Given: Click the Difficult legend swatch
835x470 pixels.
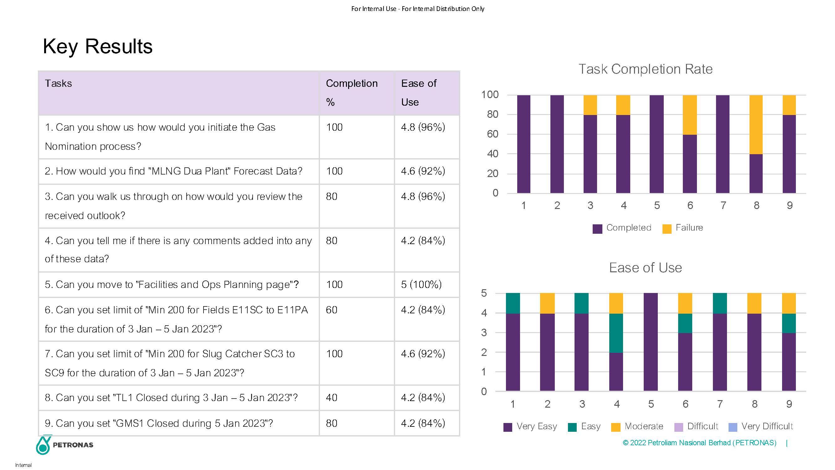Looking at the screenshot, I should point(678,427).
